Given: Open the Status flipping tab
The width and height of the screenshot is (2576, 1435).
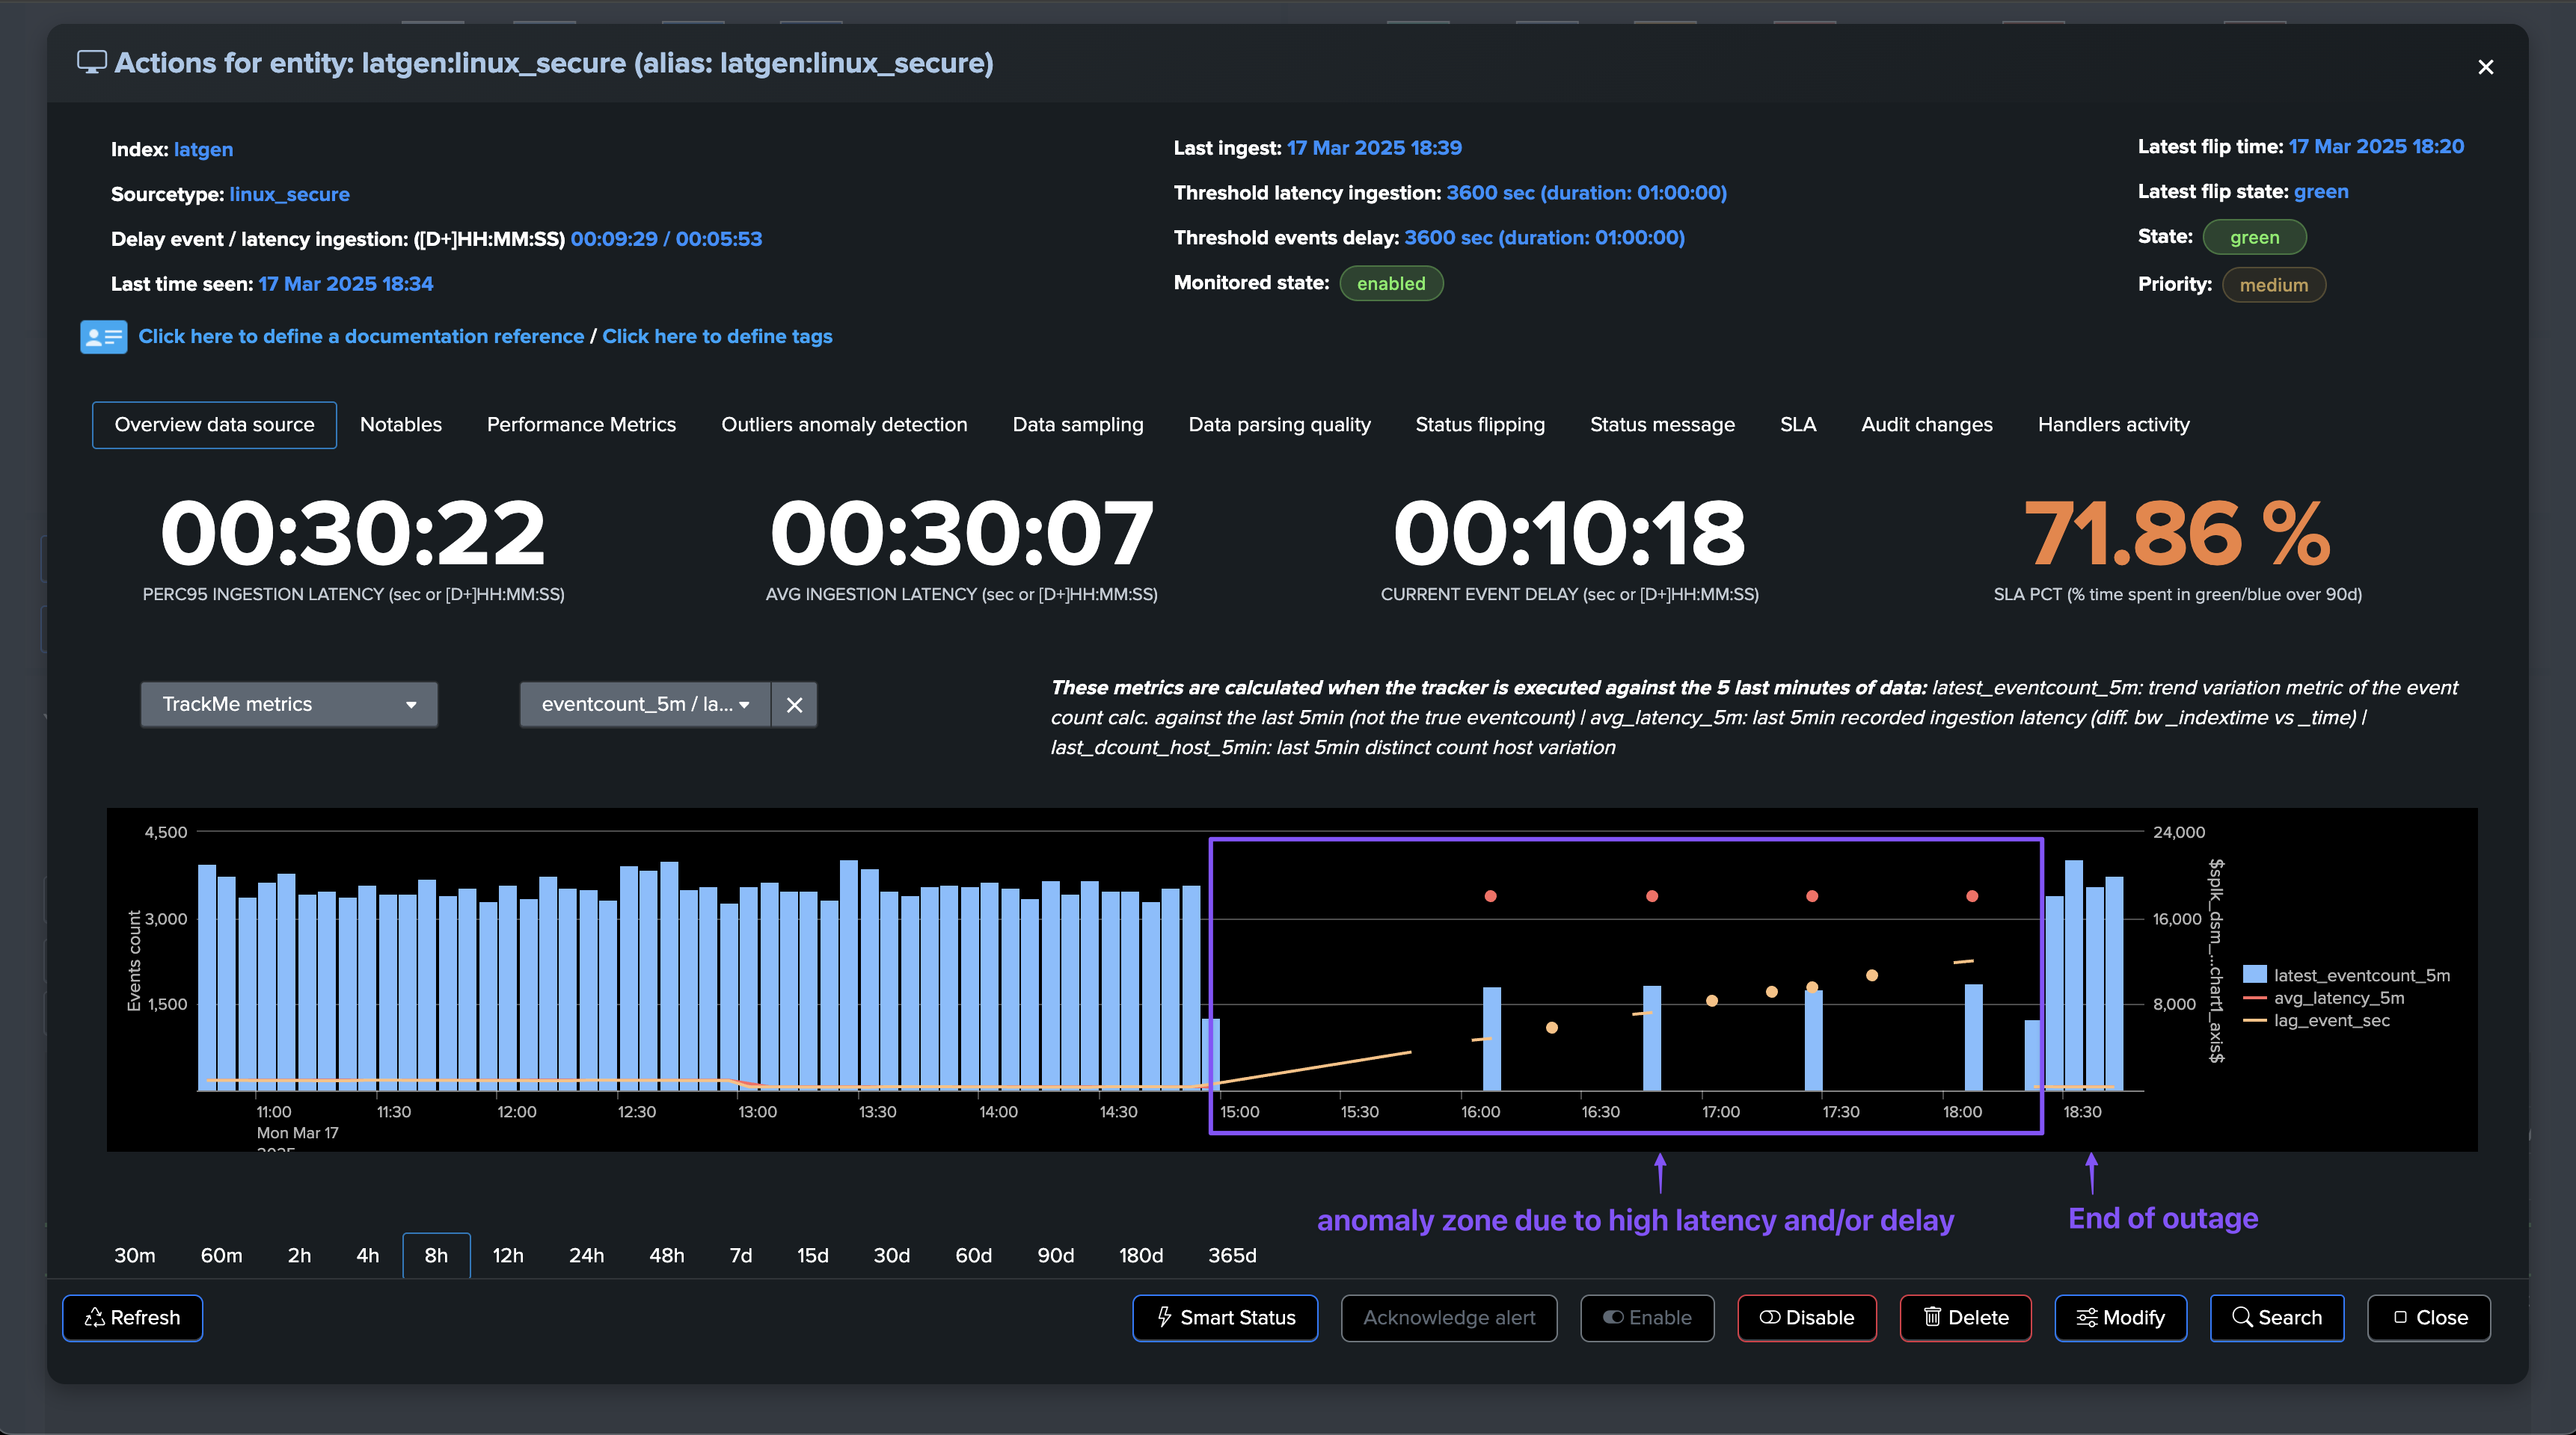Looking at the screenshot, I should tap(1479, 425).
